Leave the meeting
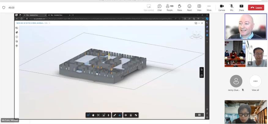Image resolution: width=268 pixels, height=124 pixels. (256, 8)
